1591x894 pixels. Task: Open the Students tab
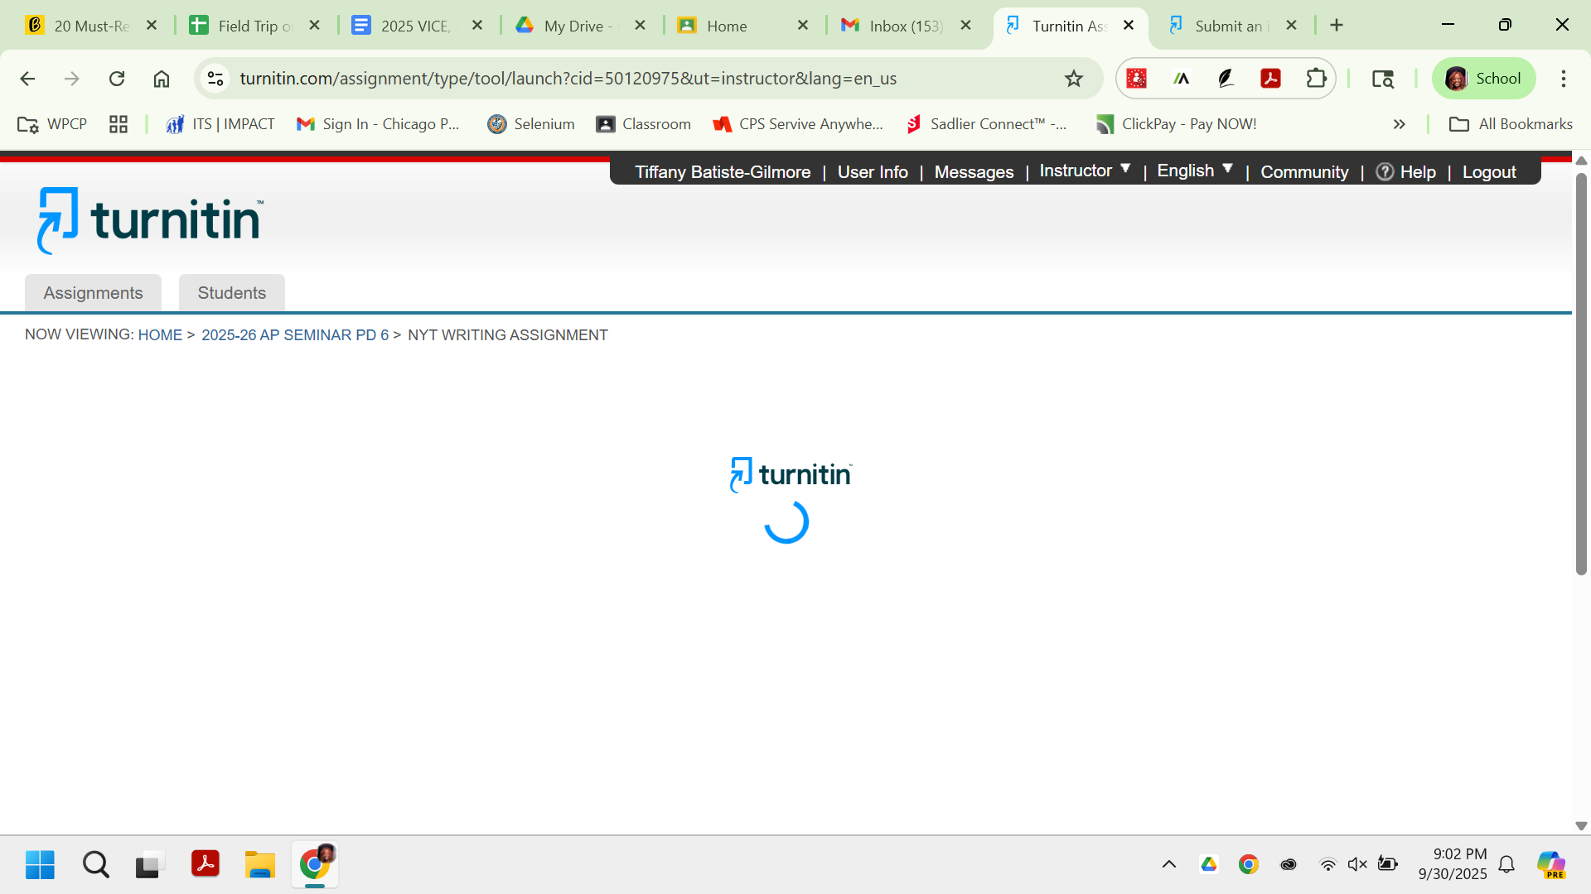(231, 293)
